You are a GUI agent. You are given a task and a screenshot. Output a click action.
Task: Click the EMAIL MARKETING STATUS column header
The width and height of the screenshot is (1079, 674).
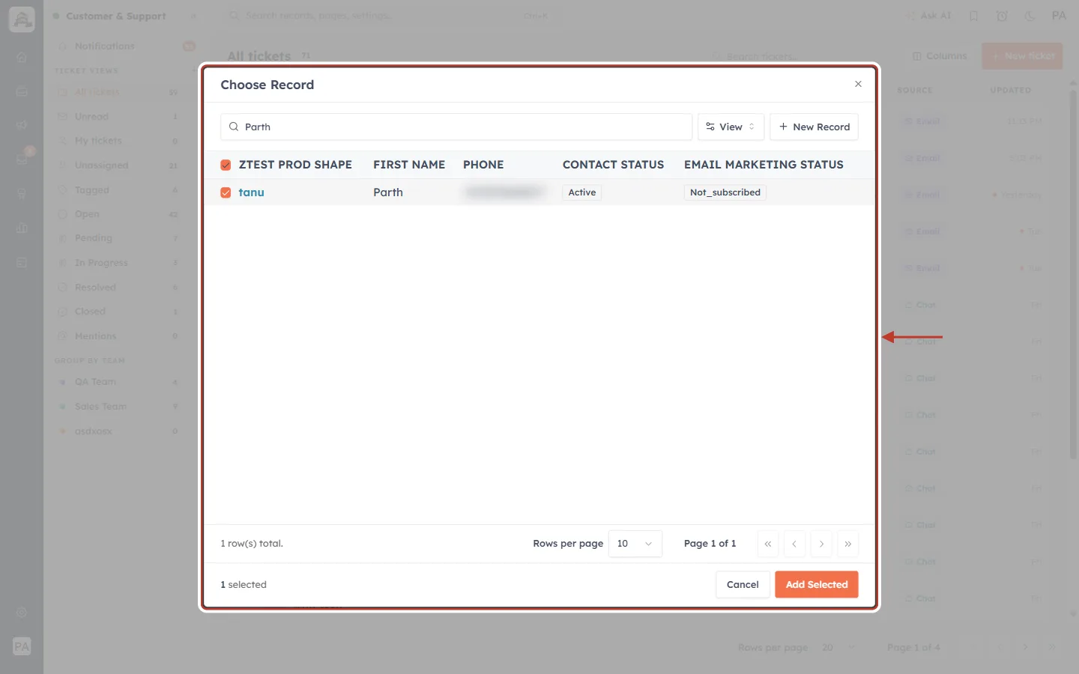coord(764,165)
